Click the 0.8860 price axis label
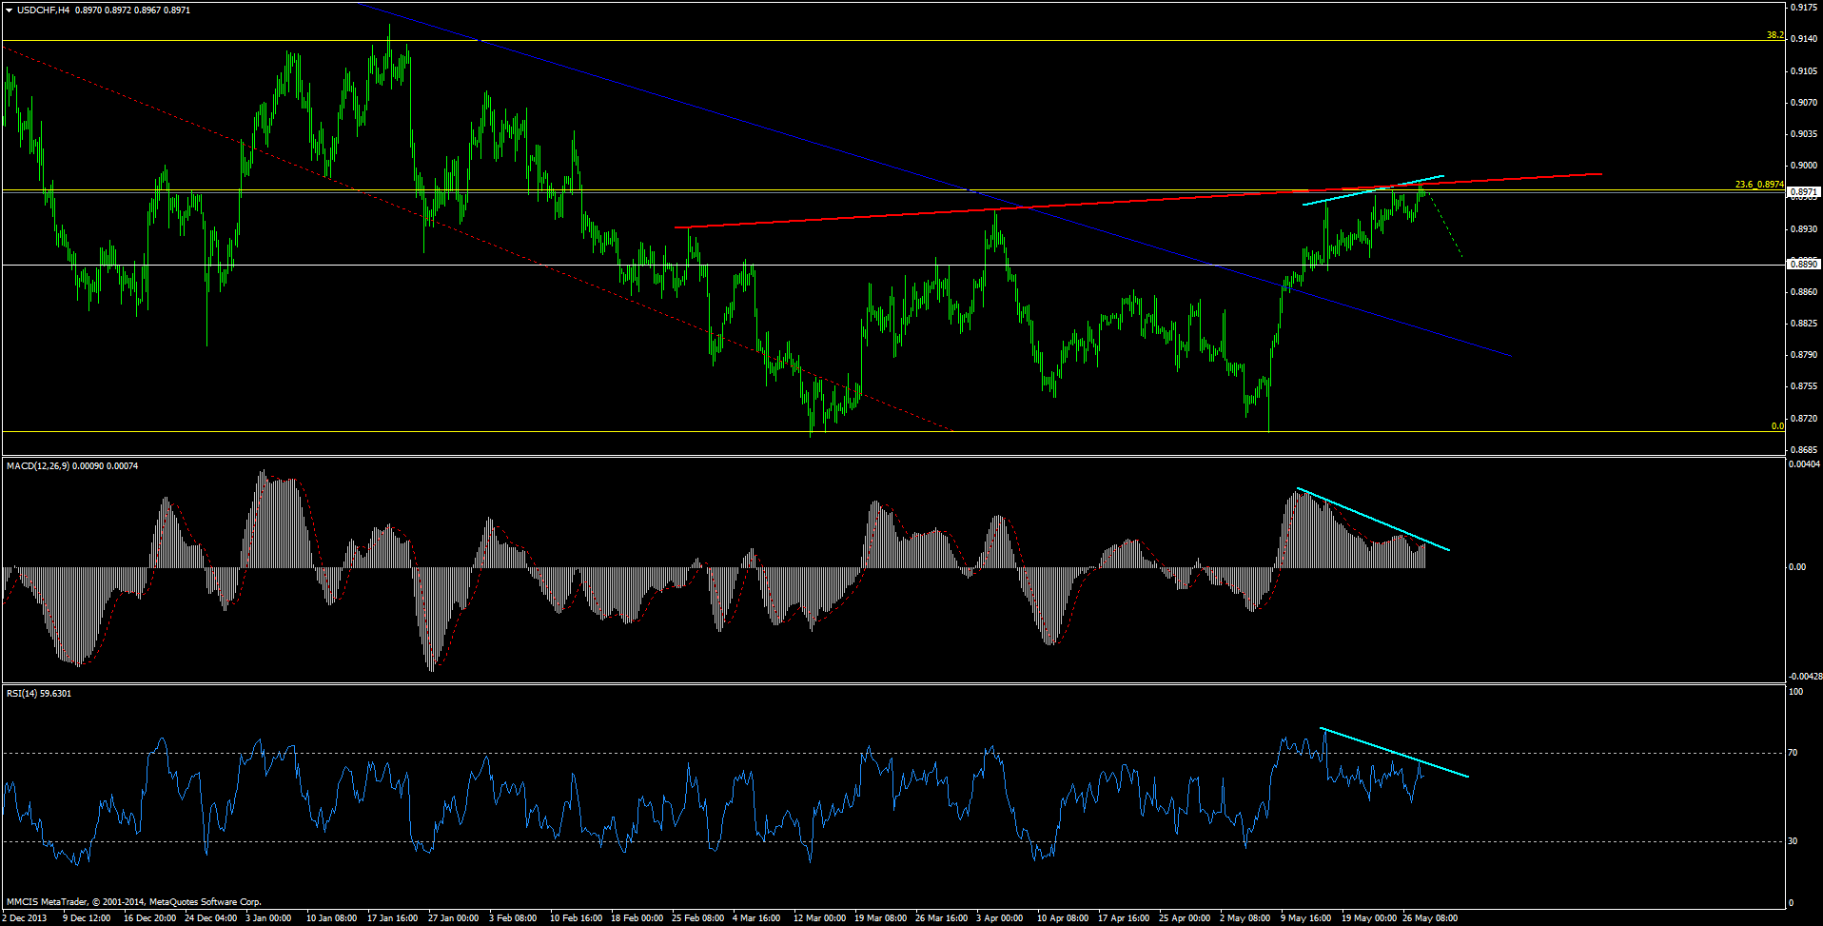Screen dimensions: 1823x926 tap(1804, 292)
